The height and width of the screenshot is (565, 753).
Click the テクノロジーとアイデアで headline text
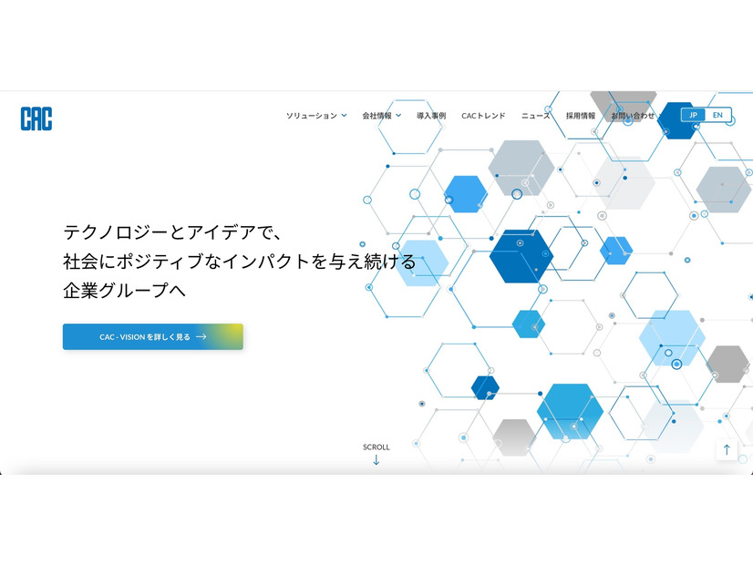[x=174, y=231]
